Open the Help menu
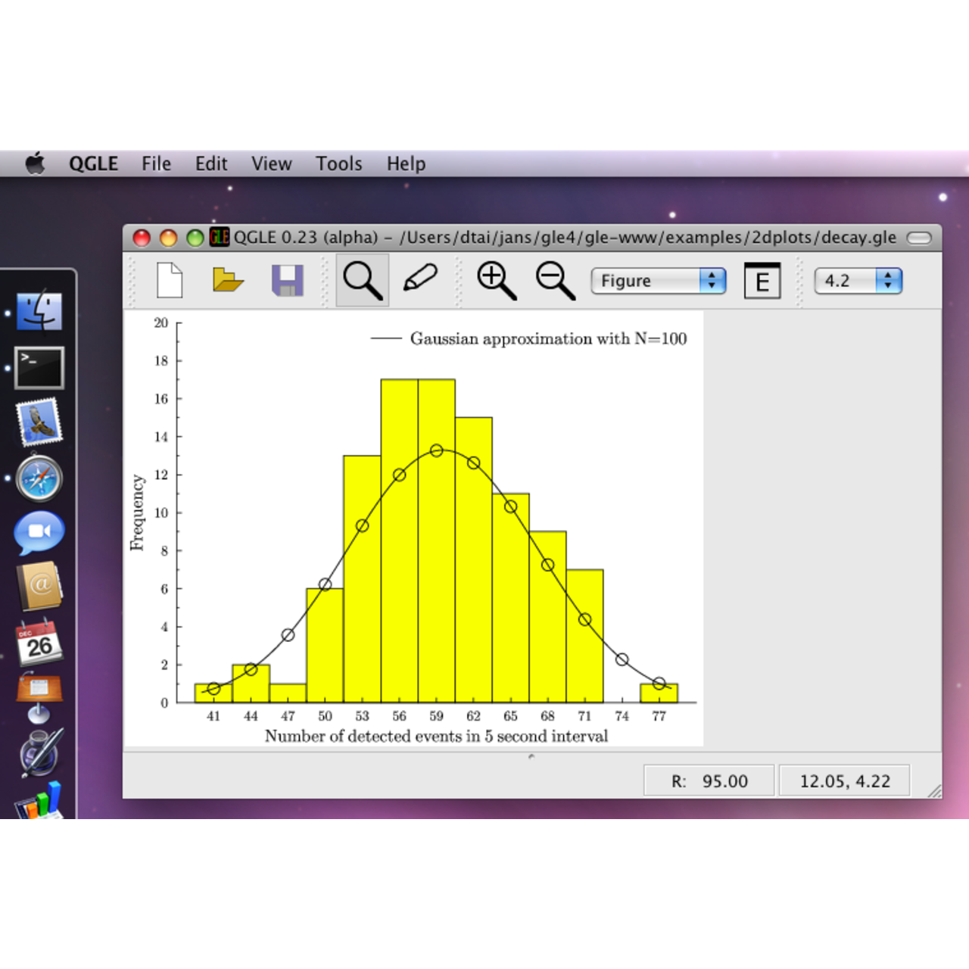Viewport: 969px width, 969px height. coord(406,164)
